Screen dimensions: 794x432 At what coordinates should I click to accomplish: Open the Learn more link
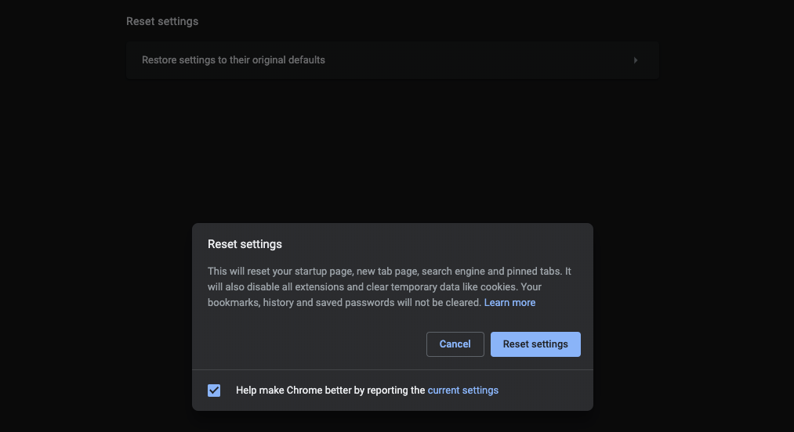[509, 303]
